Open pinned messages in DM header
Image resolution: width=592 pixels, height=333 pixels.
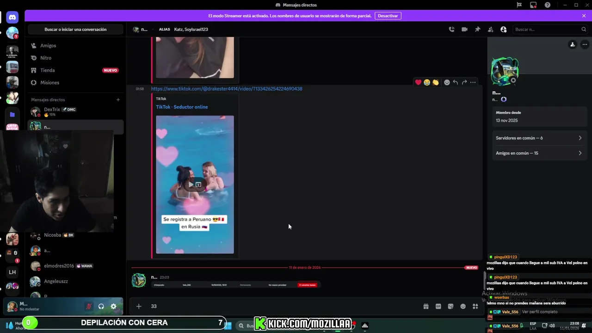477,29
